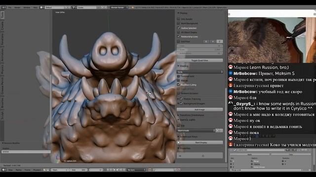Viewport: 316px width, 177px height.
Task: Click the Remove Modifier name field
Action: click(x=26, y=152)
